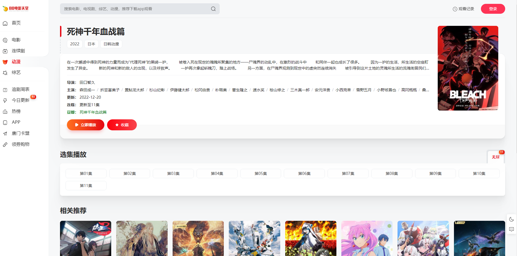The height and width of the screenshot is (256, 517).
Task: Play episode 第08集
Action: click(392, 174)
